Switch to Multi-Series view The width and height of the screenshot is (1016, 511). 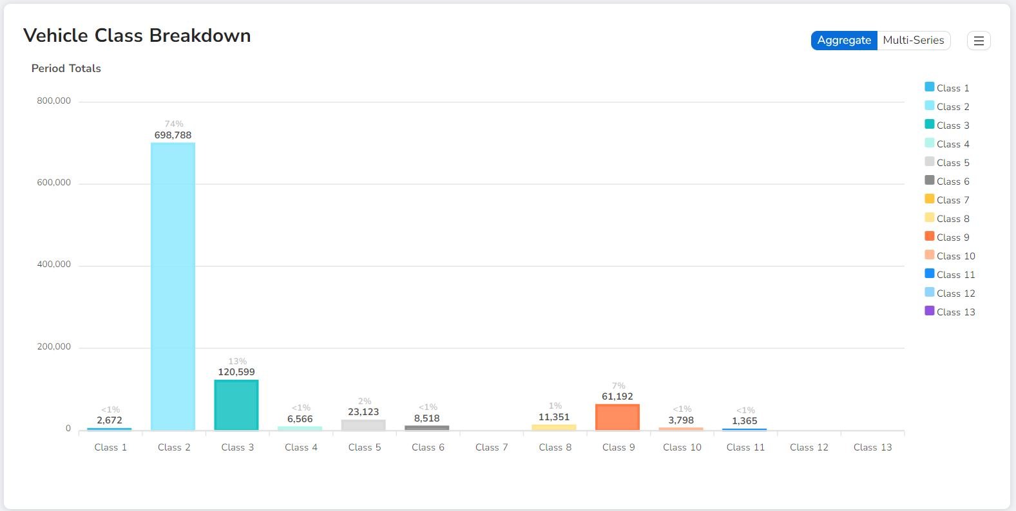913,41
